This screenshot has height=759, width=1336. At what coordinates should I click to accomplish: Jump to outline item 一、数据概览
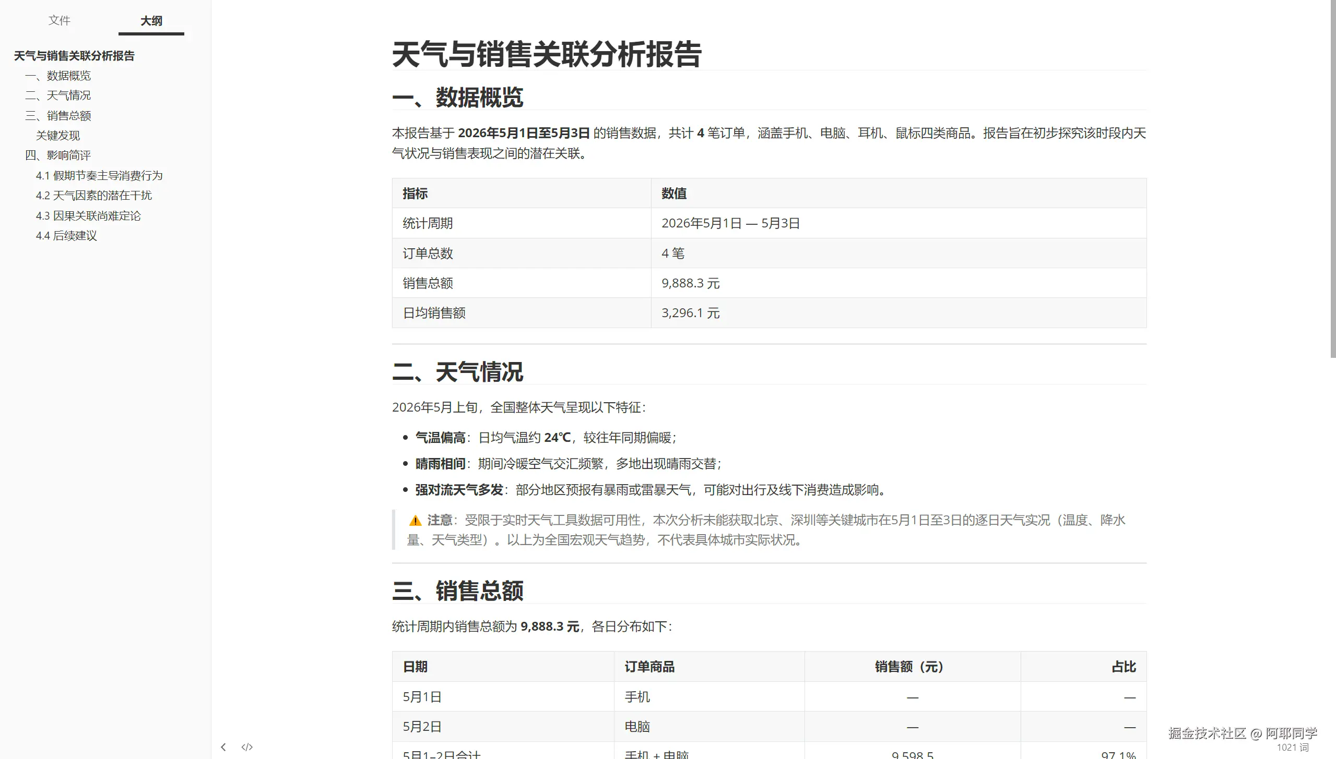click(58, 76)
